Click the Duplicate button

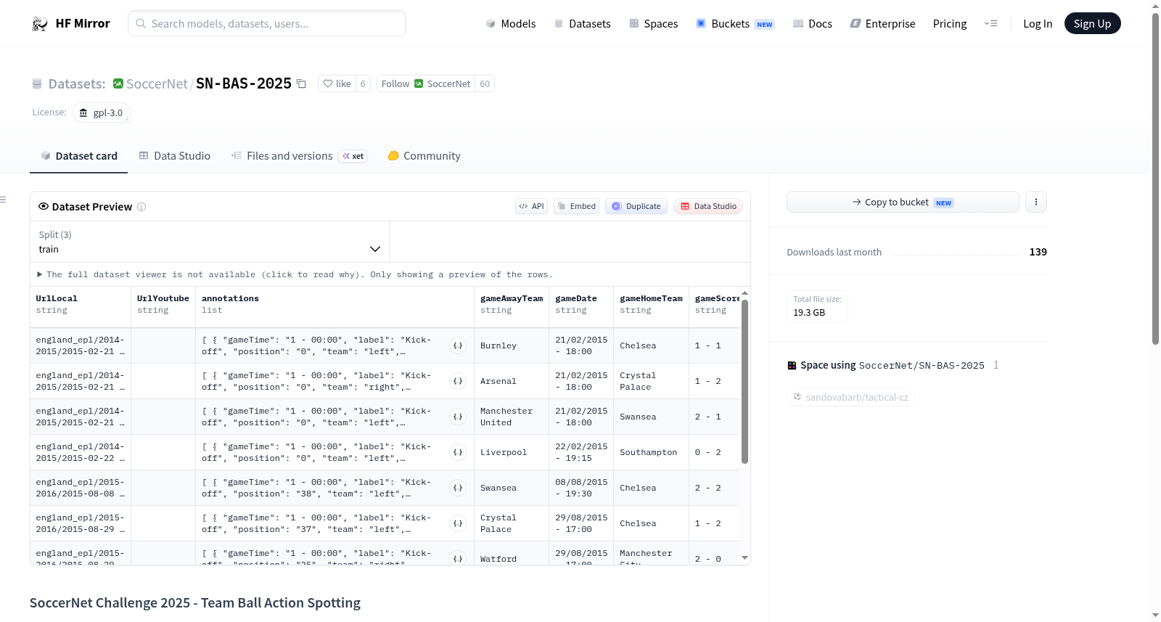coord(636,206)
